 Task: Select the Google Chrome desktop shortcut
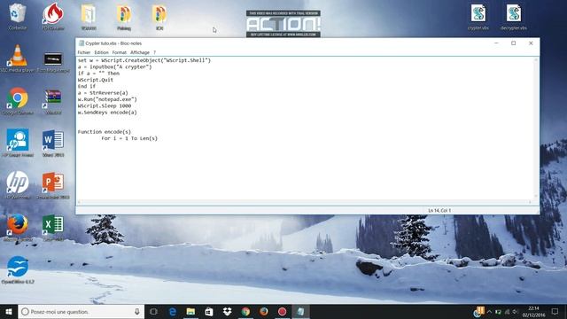click(x=18, y=101)
